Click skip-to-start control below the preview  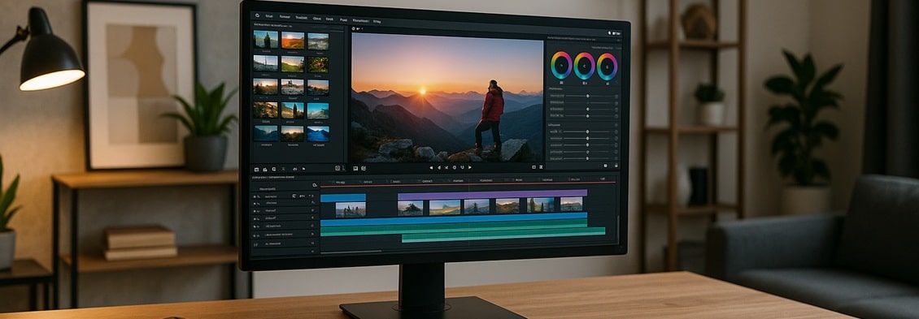tap(431, 167)
